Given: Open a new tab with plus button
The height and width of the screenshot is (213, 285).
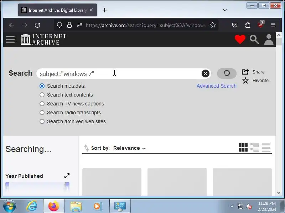Looking at the screenshot, I should [104, 10].
